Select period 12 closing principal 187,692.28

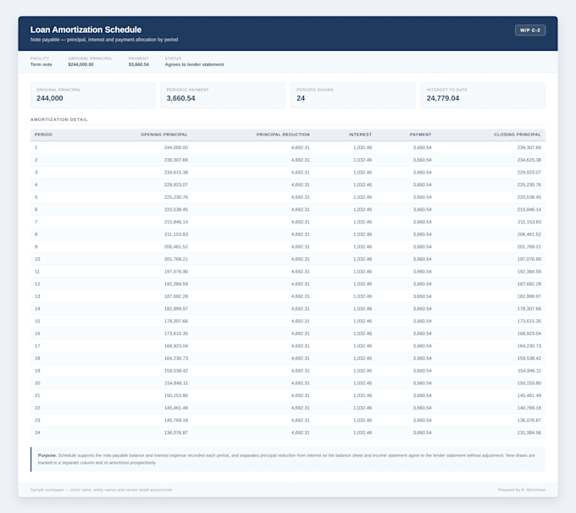[x=529, y=284]
